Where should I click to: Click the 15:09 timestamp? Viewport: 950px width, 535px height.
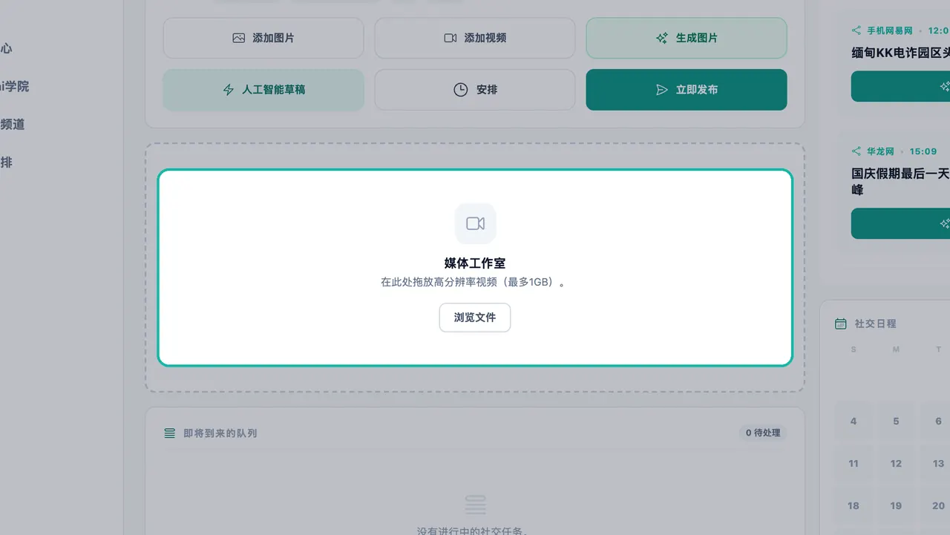click(923, 151)
